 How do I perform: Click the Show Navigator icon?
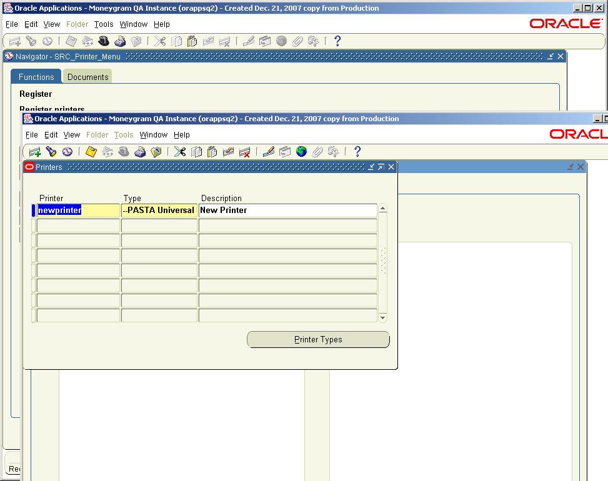(67, 151)
